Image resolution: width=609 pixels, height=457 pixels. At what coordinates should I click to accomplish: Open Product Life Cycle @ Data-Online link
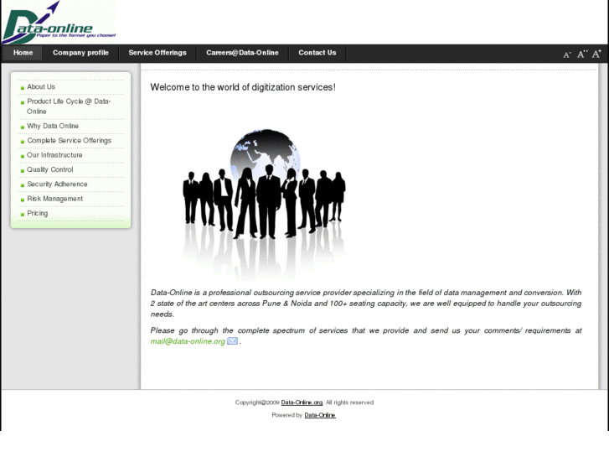point(69,106)
